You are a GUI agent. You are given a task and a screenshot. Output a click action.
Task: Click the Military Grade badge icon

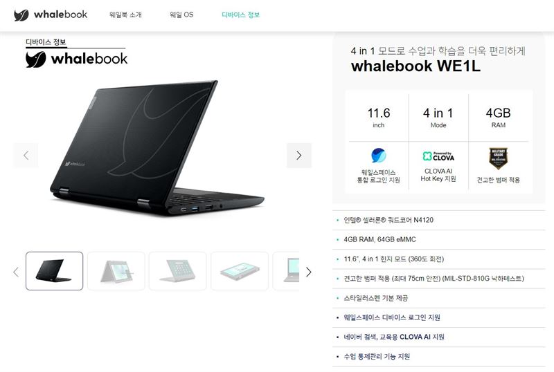498,158
